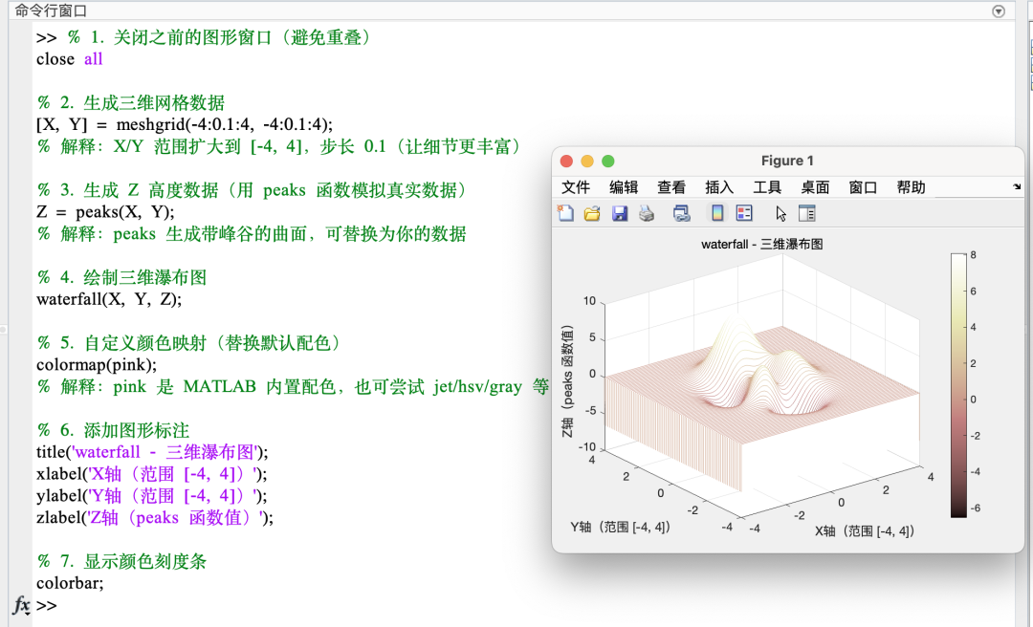1033x627 pixels.
Task: Click the xlabel command line
Action: 151,474
